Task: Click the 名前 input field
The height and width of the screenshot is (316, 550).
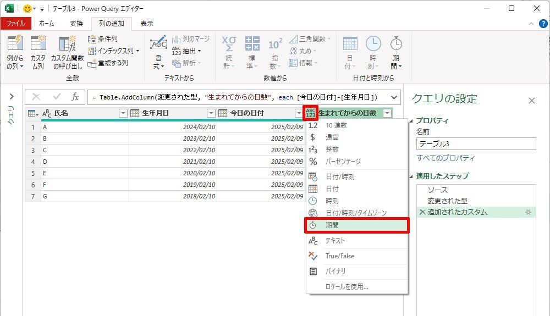Action: 476,144
